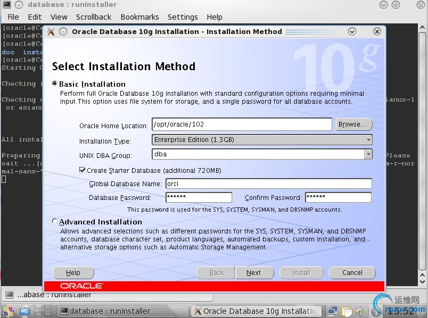Switch to 'database : runInstaller' taskbar entry
This screenshot has height=318, width=428.
(x=124, y=311)
